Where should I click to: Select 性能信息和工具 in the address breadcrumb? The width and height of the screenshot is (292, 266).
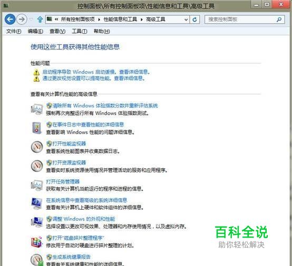120,19
